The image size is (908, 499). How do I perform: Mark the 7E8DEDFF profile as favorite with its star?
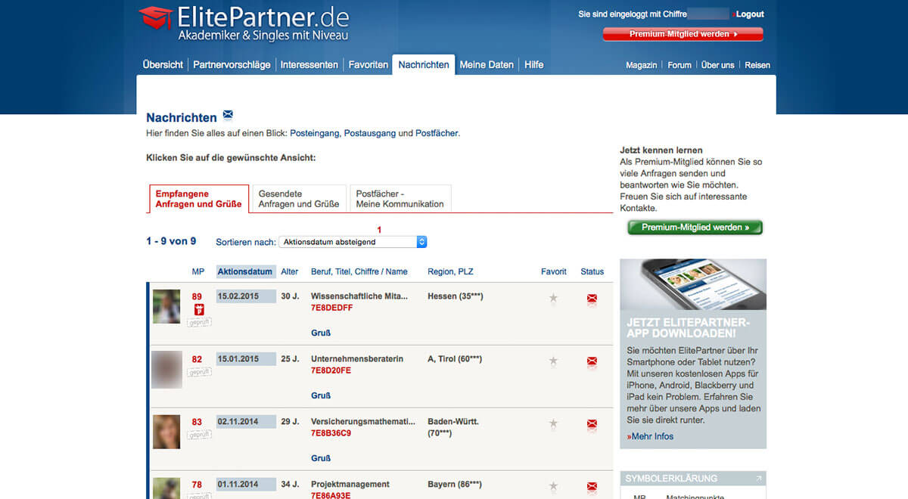point(553,299)
